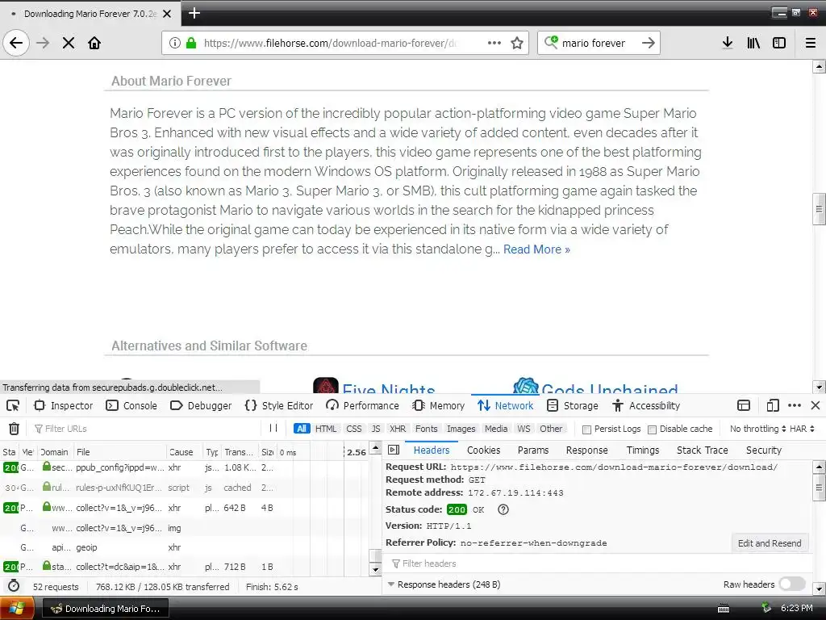Filter requests by CSS type
826x620 pixels.
[354, 429]
